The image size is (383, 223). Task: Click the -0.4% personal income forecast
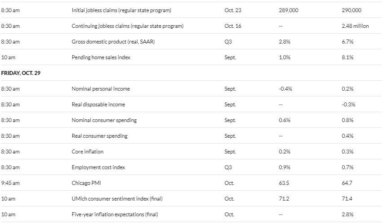click(x=285, y=89)
